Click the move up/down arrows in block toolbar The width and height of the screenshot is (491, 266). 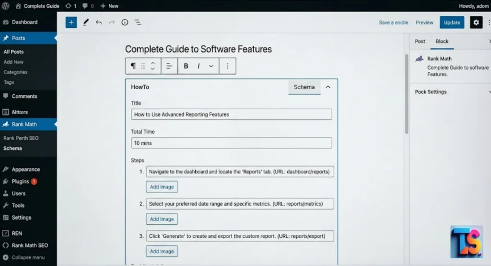(x=153, y=66)
